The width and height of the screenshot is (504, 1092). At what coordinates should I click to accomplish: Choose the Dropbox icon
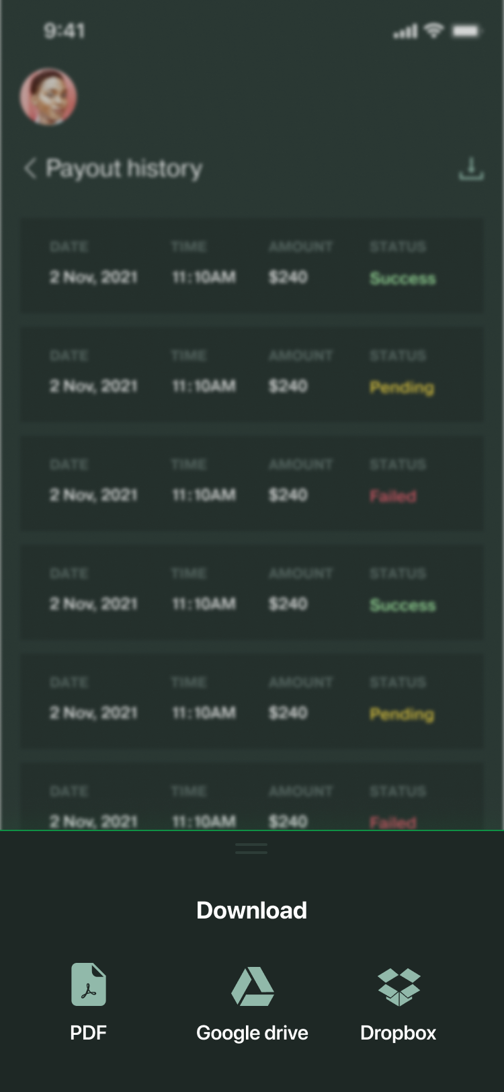click(x=398, y=986)
